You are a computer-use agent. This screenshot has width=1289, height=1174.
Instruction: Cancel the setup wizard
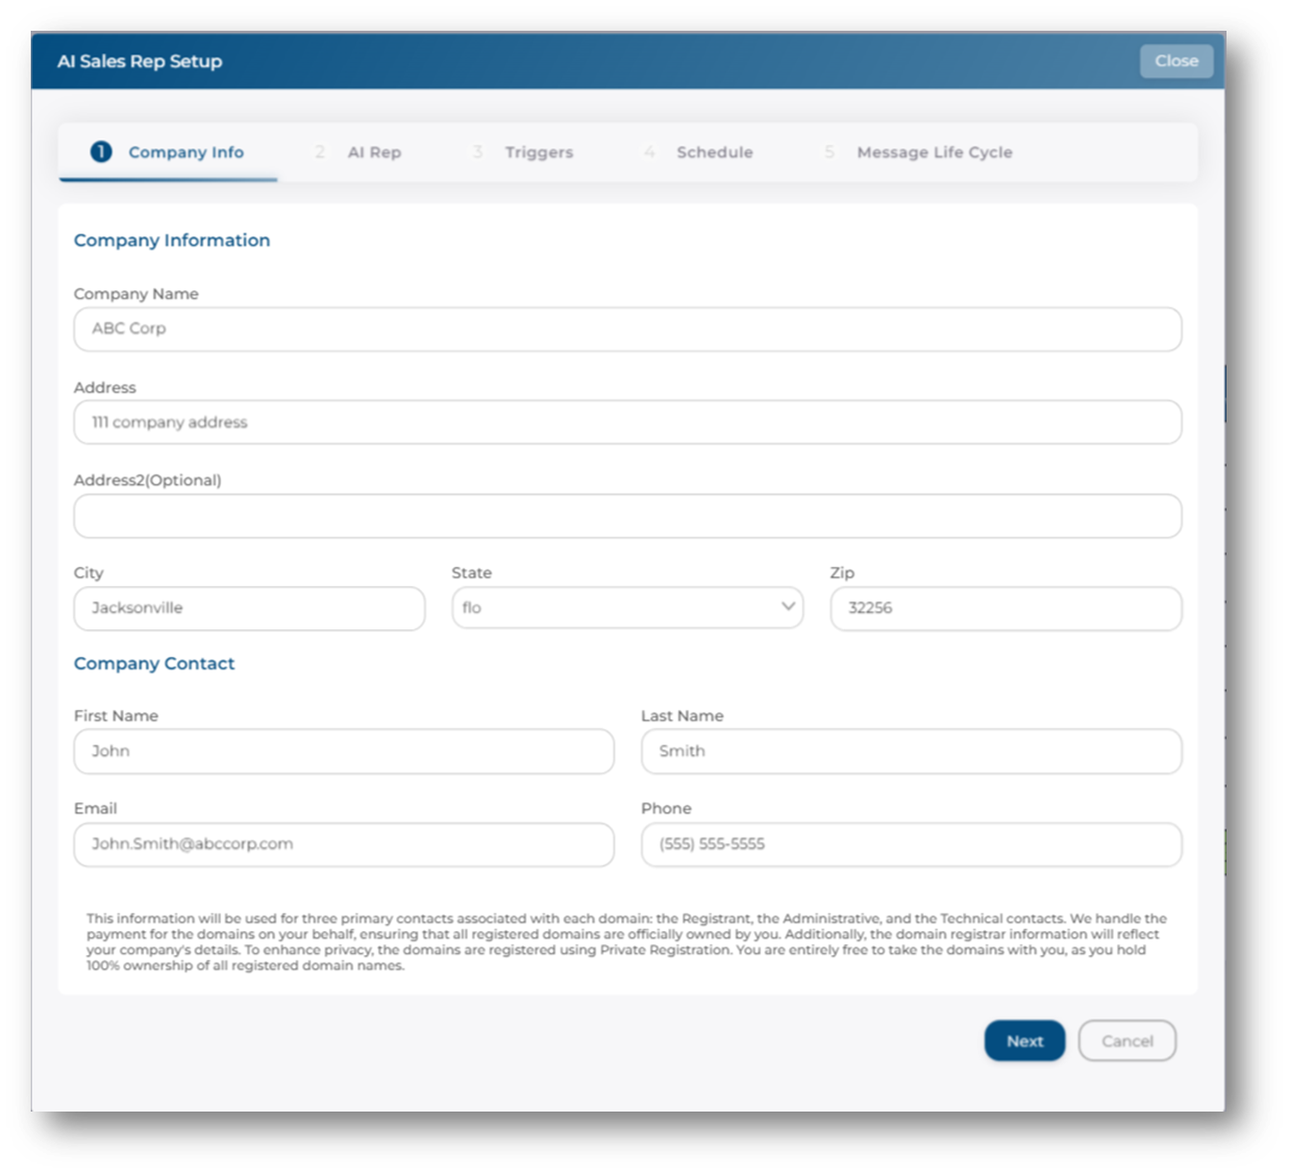click(x=1127, y=1040)
